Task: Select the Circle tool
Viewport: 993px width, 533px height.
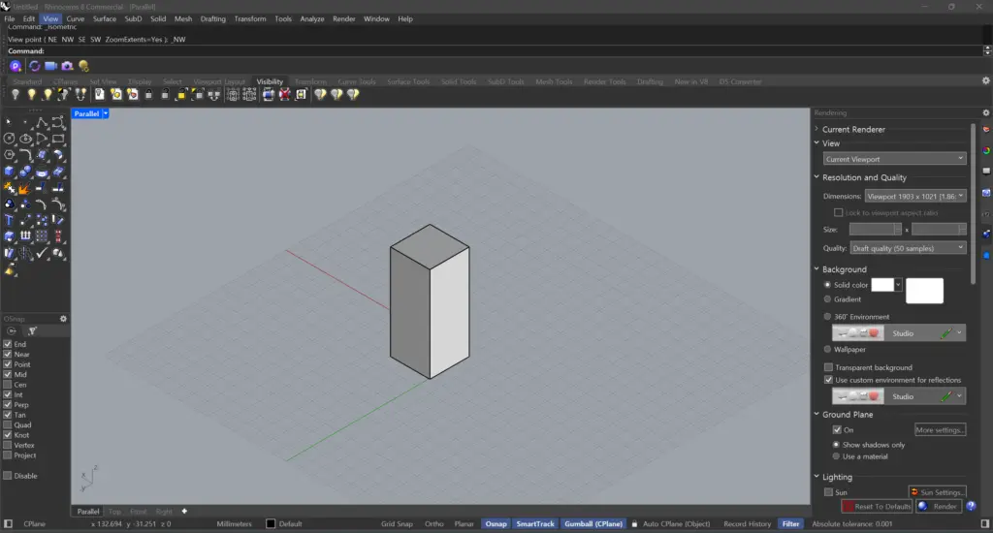Action: pyautogui.click(x=9, y=139)
